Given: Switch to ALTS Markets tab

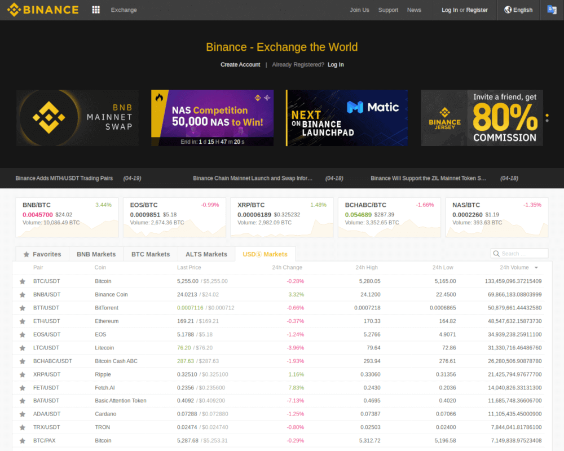Looking at the screenshot, I should [206, 254].
